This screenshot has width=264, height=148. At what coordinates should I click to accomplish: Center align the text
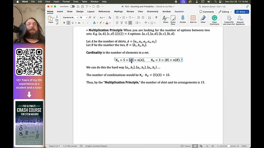pos(122,23)
